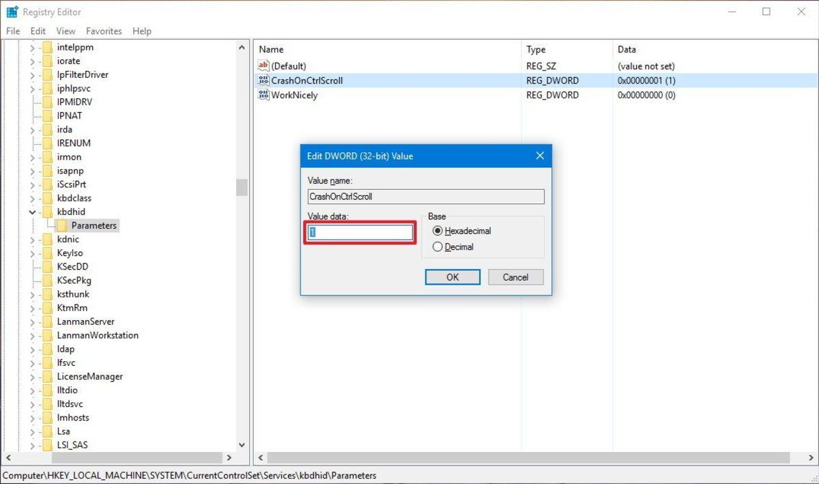This screenshot has width=819, height=484.
Task: Click inside the Value data field
Action: pyautogui.click(x=359, y=232)
